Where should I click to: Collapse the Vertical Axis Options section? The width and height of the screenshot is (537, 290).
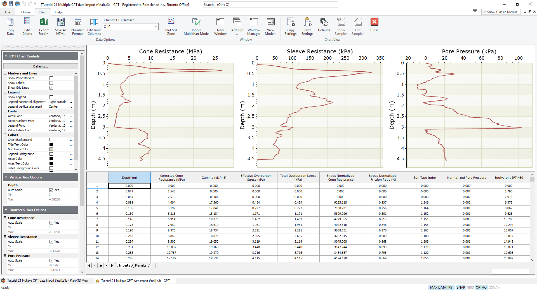tap(6, 177)
